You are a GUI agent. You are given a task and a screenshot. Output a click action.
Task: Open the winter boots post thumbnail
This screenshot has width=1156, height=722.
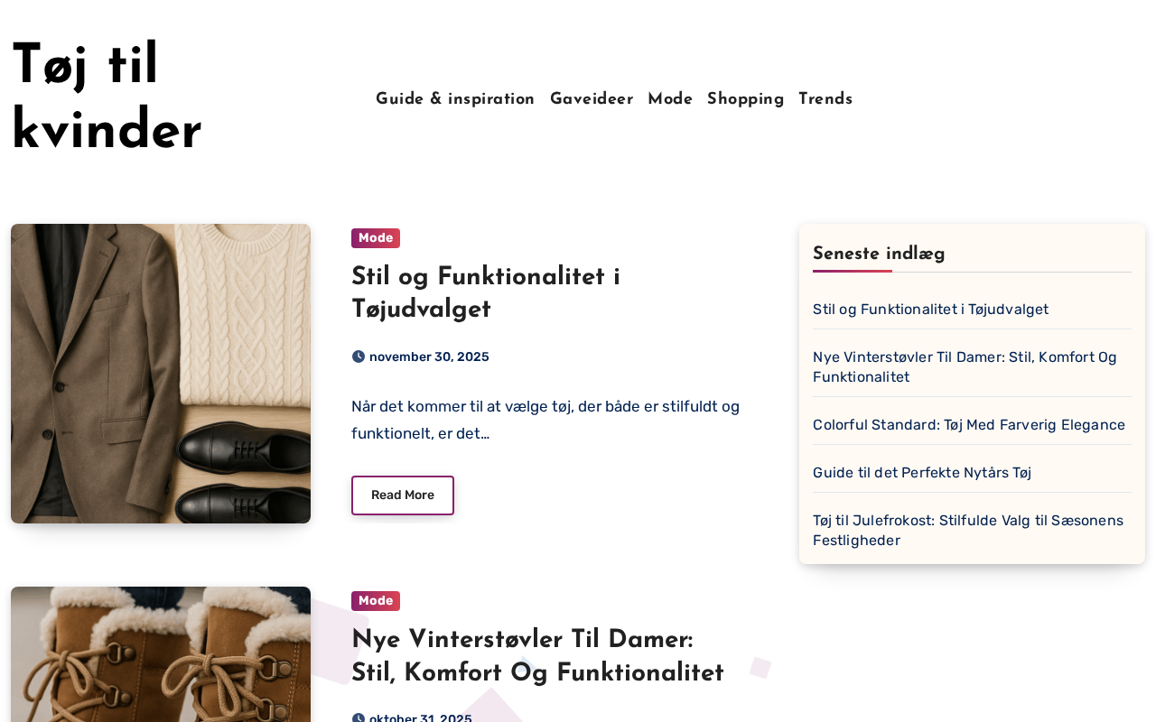(161, 654)
